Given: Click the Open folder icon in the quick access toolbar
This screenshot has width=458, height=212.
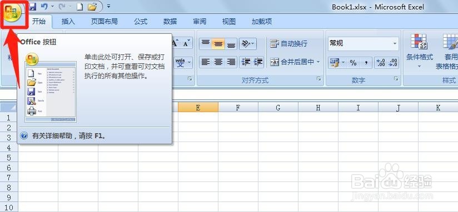Looking at the screenshot, I should 92,6.
